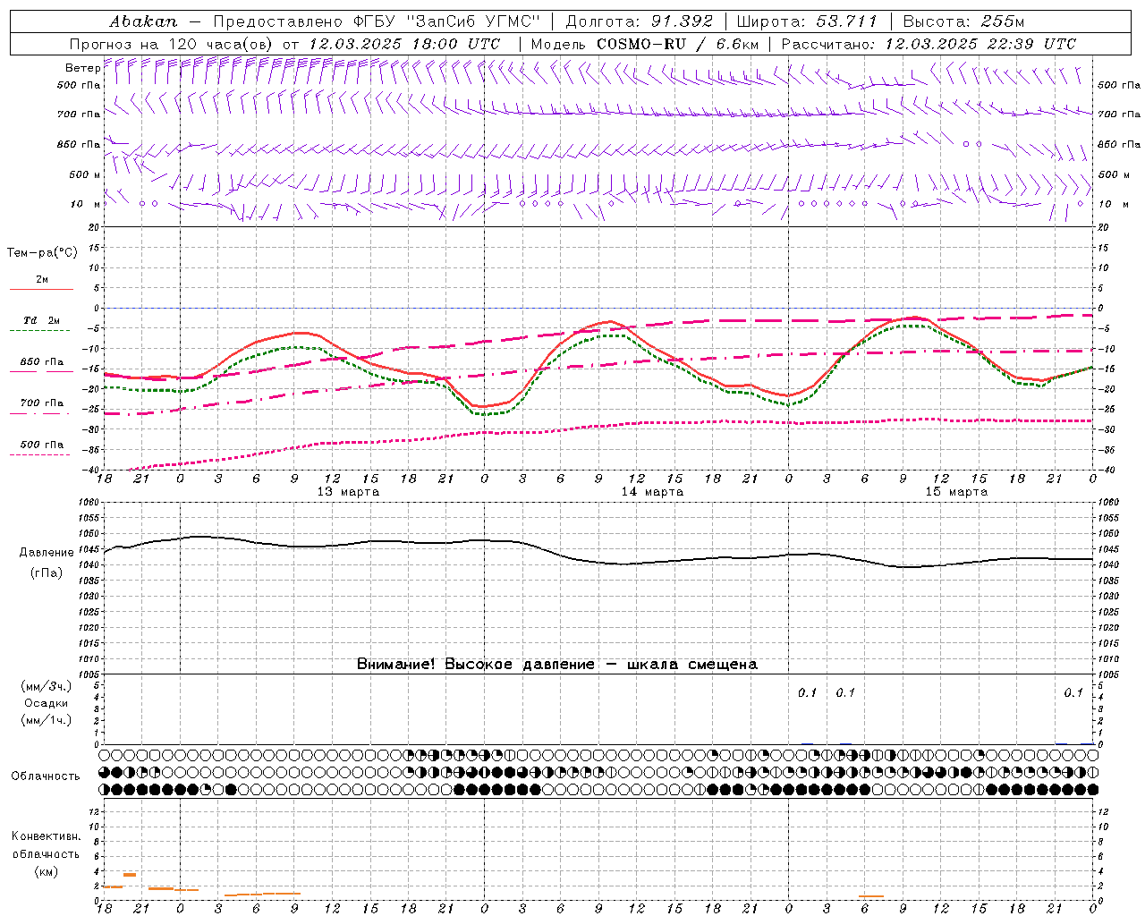
Task: Select the forecast start text "12.03.2025 18:00 UTC"
Action: click(x=404, y=44)
